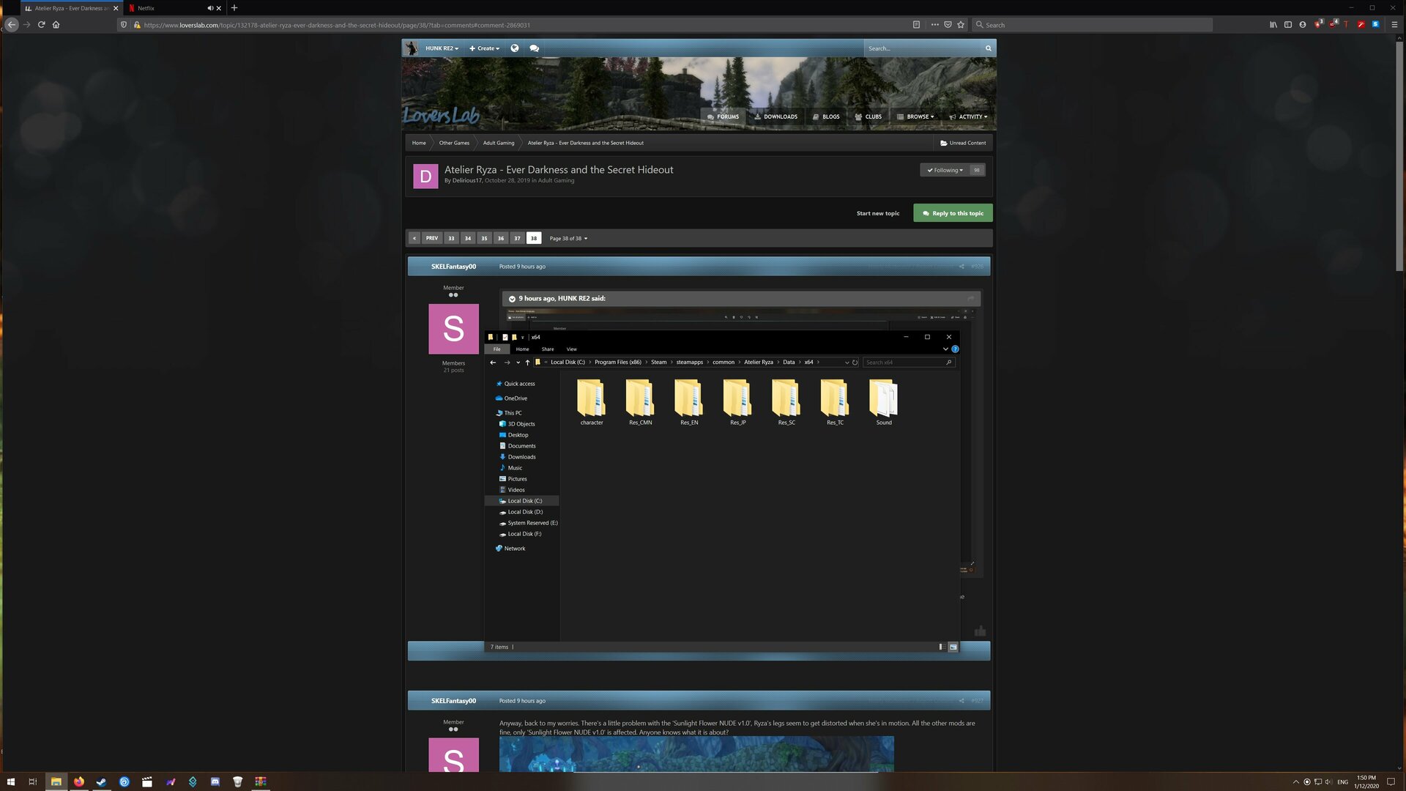
Task: Submit search with the magnifier icon
Action: [x=989, y=48]
